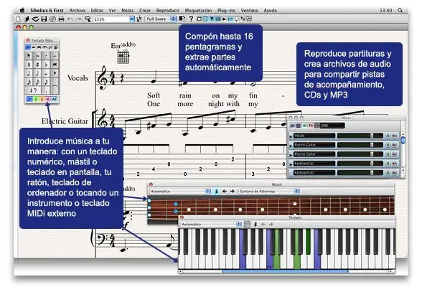Toggle voice 1 on the keypad
Viewport: 422px width, 287px height.
(x=29, y=99)
